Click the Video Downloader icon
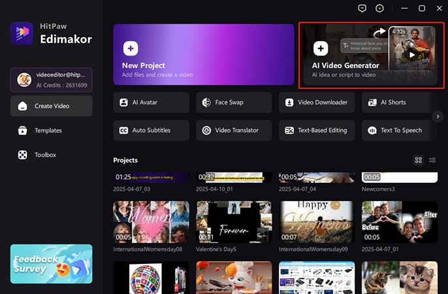 click(289, 103)
